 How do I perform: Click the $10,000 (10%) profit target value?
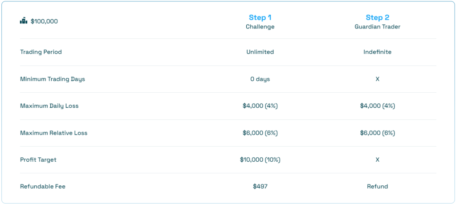click(x=260, y=160)
